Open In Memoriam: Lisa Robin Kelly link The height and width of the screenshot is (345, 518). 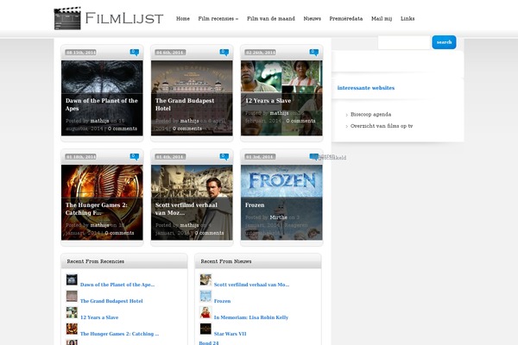(251, 317)
